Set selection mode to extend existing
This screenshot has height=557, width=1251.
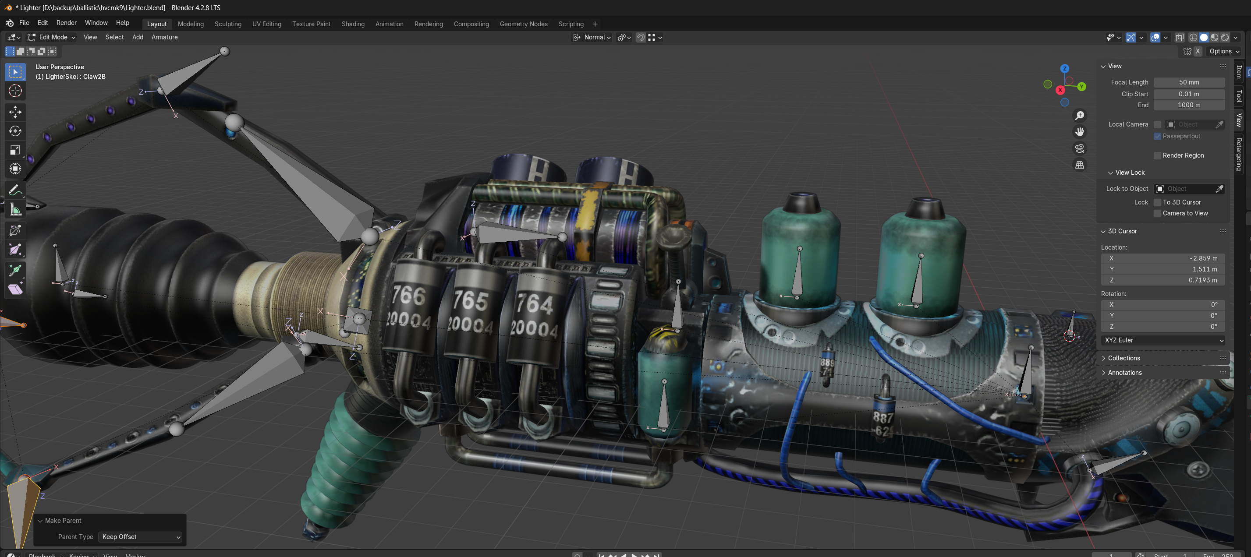pyautogui.click(x=21, y=51)
